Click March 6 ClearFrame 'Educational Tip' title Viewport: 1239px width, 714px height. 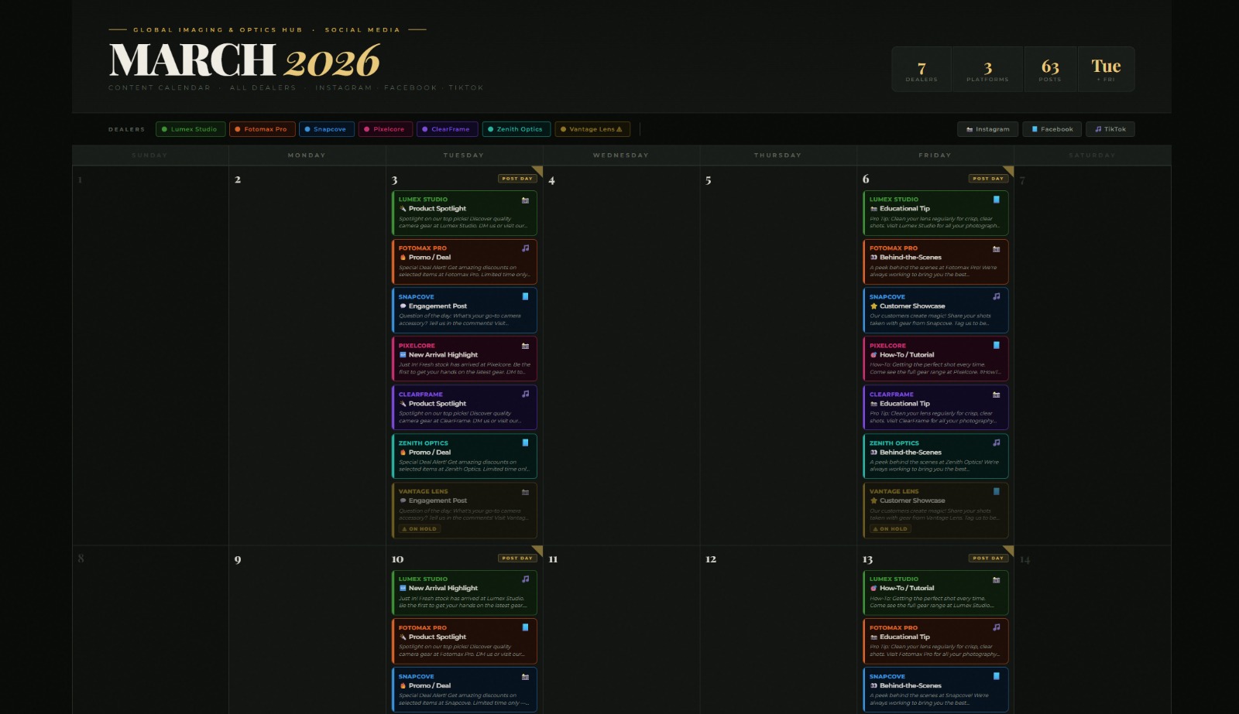click(x=904, y=404)
